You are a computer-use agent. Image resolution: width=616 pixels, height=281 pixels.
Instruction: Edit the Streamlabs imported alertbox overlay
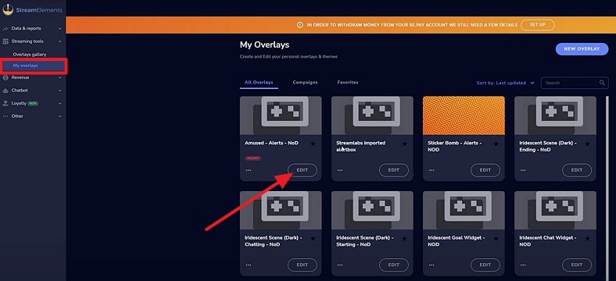[394, 170]
